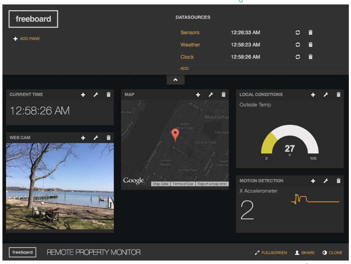Open Web Cam pane settings wrench
The height and width of the screenshot is (264, 351).
tap(96, 138)
